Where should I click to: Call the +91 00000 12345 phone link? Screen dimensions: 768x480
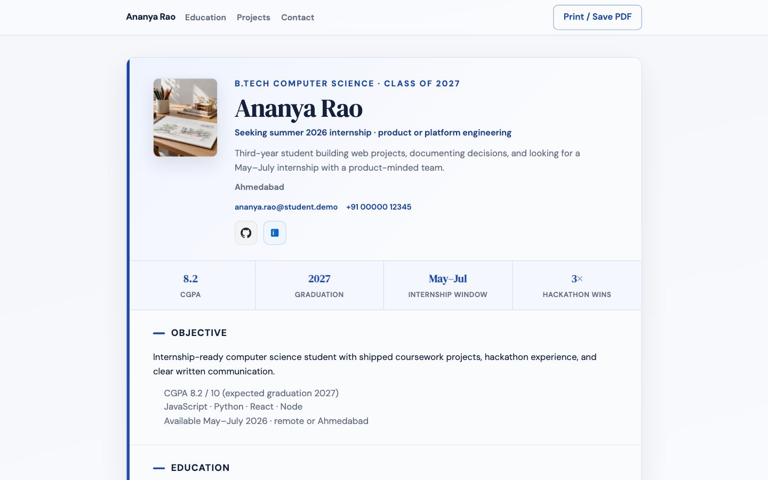pos(379,207)
